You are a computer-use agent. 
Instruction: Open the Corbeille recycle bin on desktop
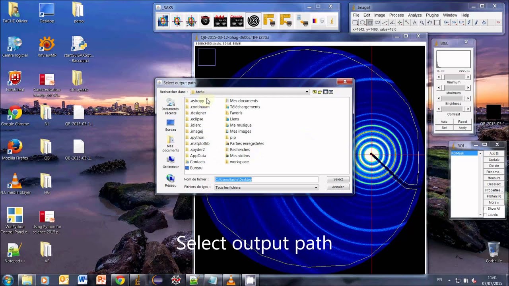[x=493, y=252]
